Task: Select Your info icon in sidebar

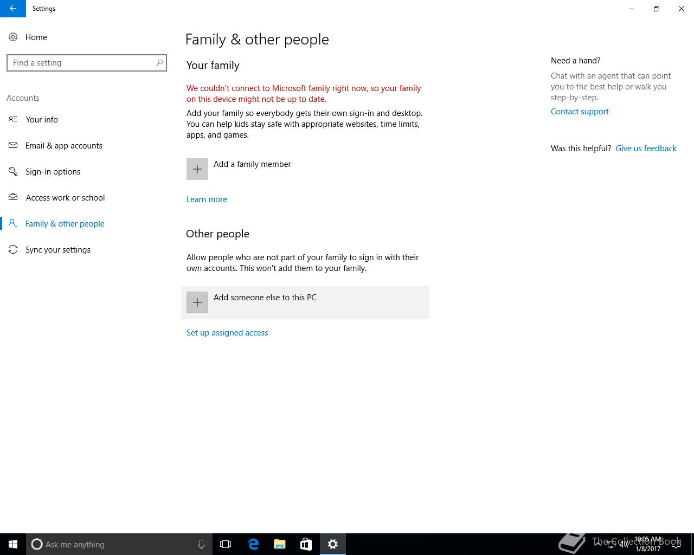Action: tap(13, 119)
